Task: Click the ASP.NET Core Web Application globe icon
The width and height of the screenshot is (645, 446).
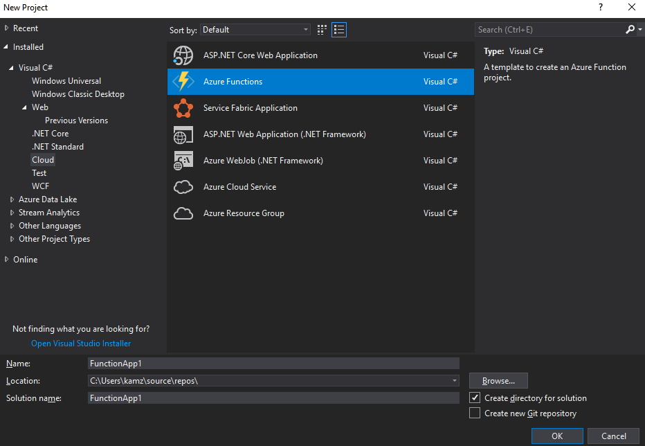Action: [x=183, y=55]
